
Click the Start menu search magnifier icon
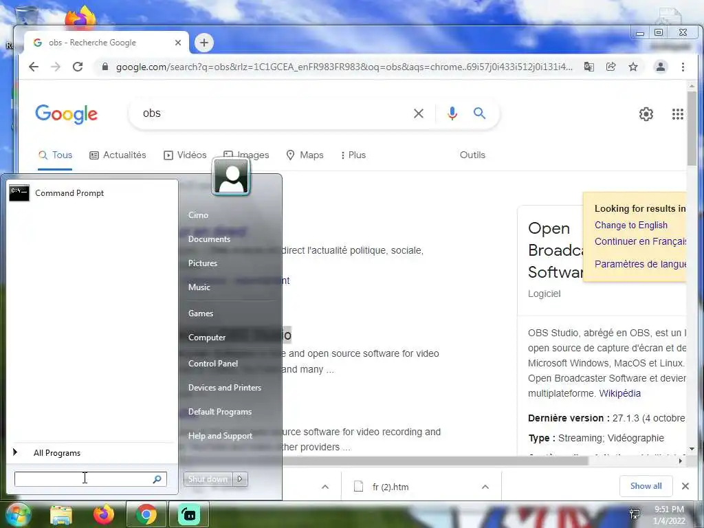point(157,479)
